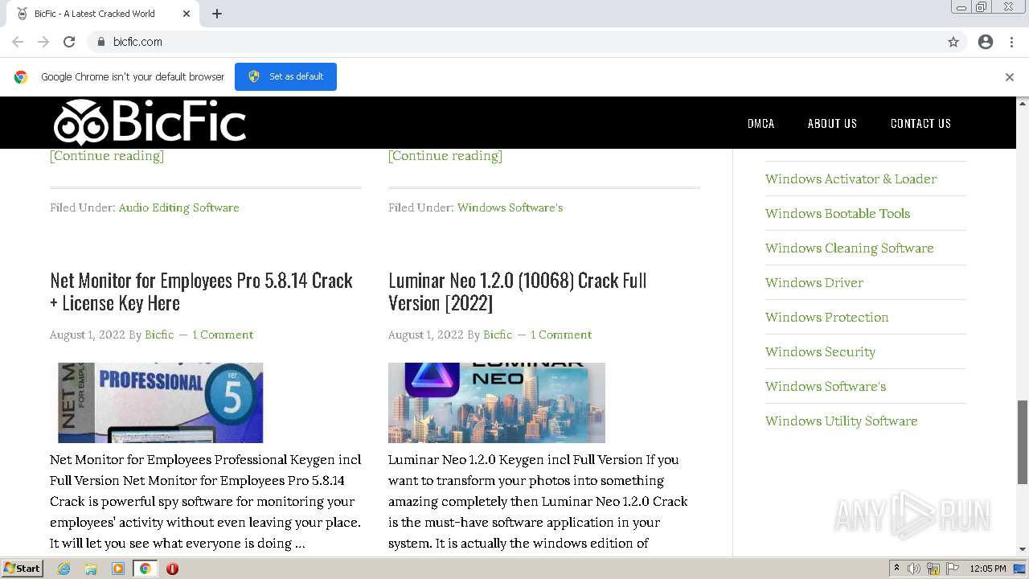Open Windows Utility Software category
Viewport: 1029px width, 579px height.
click(841, 421)
